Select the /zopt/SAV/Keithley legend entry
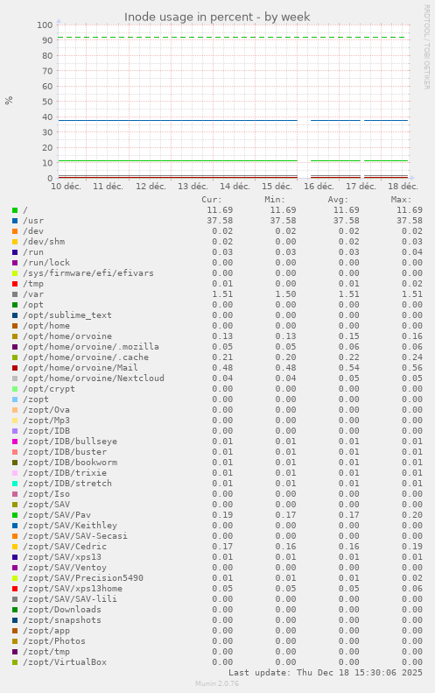Screen dimensions: 435x693 (70, 526)
